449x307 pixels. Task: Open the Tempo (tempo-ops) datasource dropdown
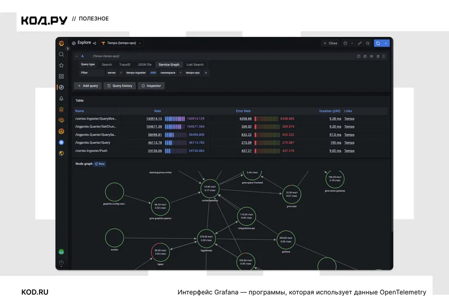tap(122, 43)
